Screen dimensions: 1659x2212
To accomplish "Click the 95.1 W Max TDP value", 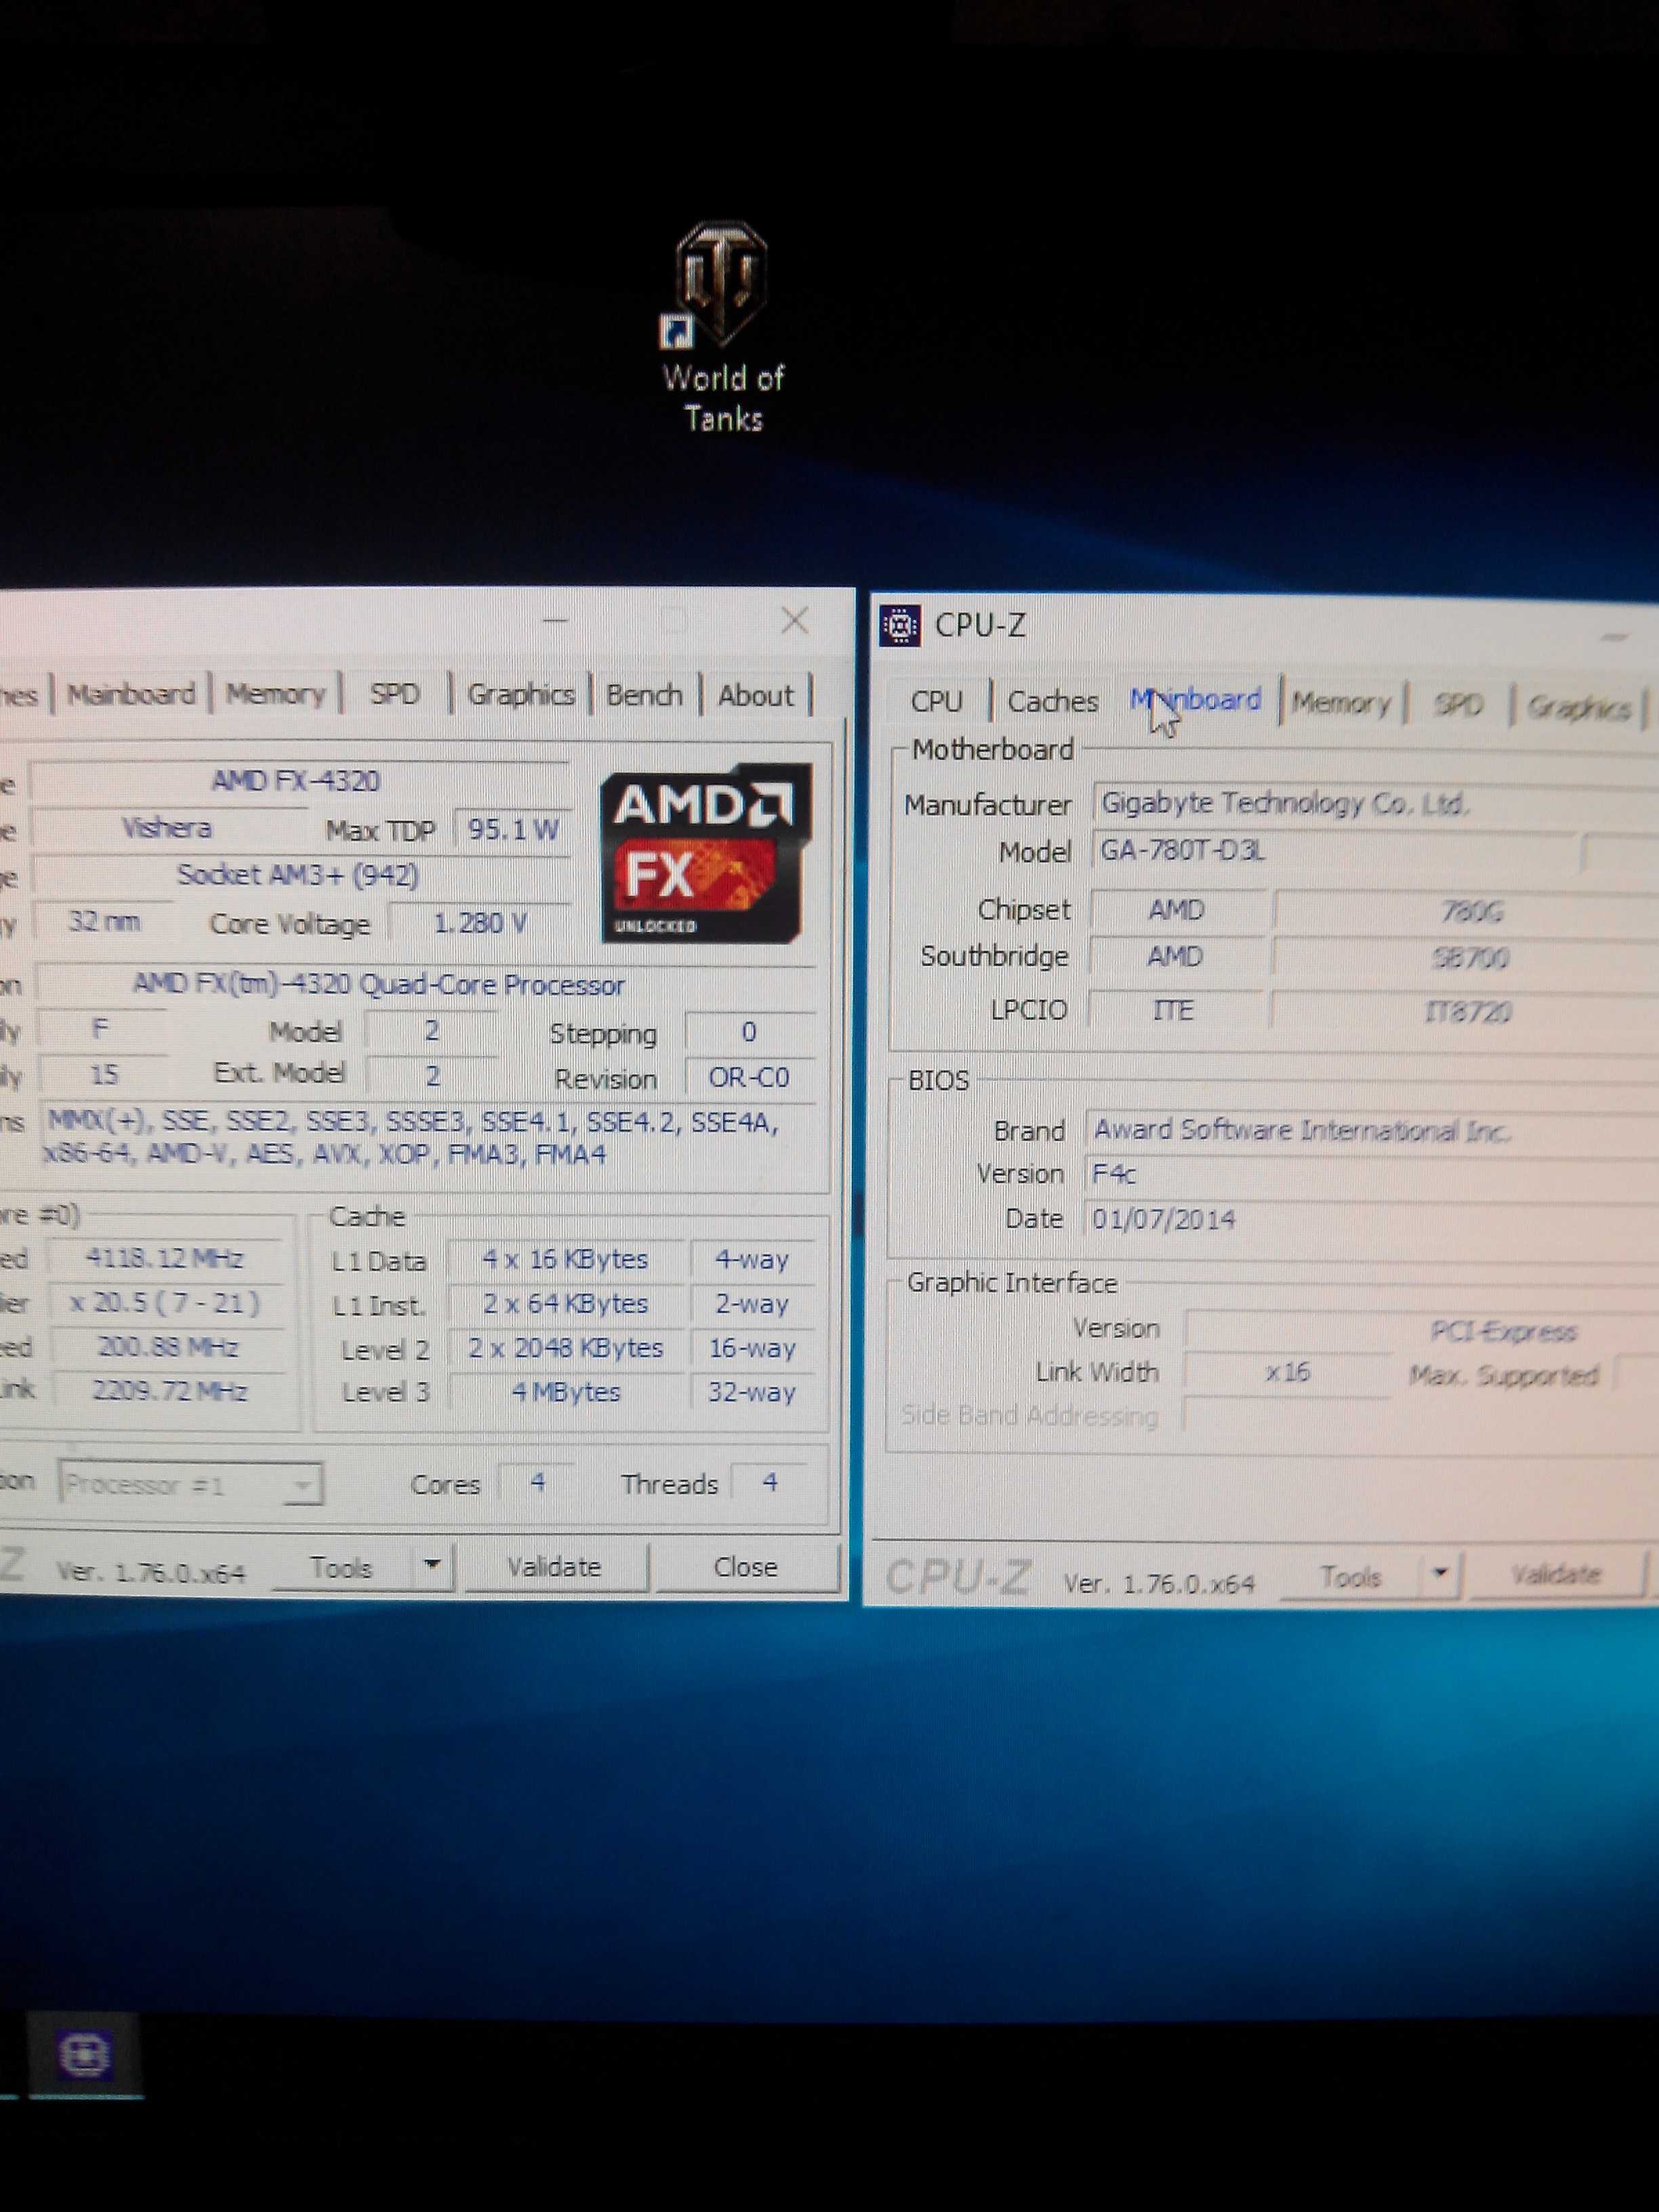I will tap(513, 830).
